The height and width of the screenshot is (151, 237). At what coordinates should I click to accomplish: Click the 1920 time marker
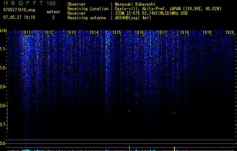(x=229, y=32)
